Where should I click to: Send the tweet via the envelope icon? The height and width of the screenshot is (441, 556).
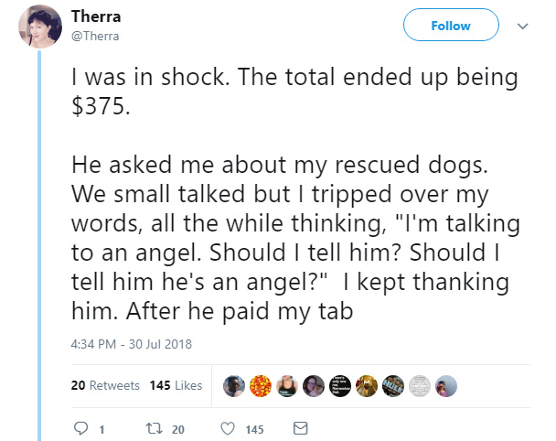tap(300, 428)
